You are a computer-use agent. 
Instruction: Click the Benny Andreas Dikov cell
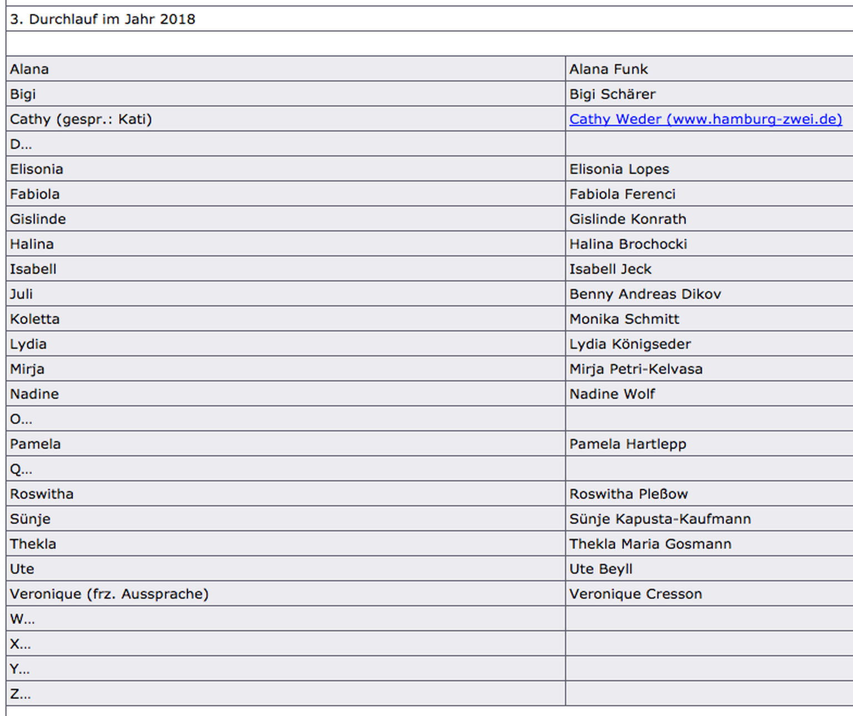645,294
